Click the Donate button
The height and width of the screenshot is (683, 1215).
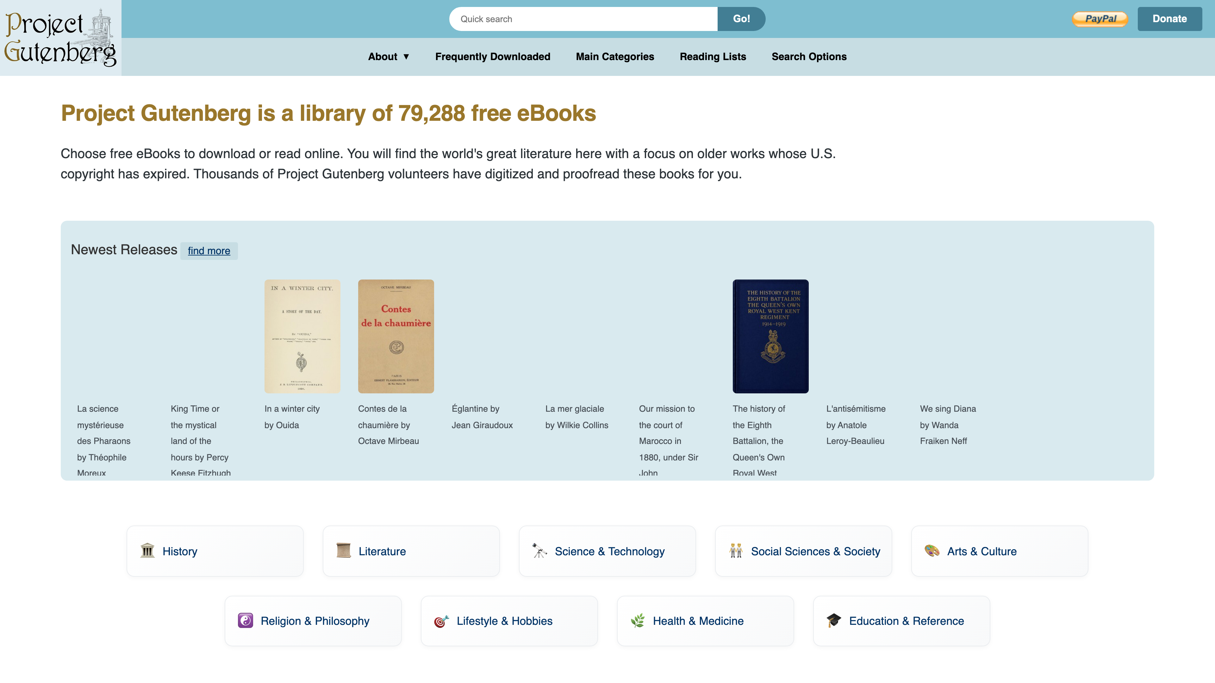pyautogui.click(x=1169, y=19)
